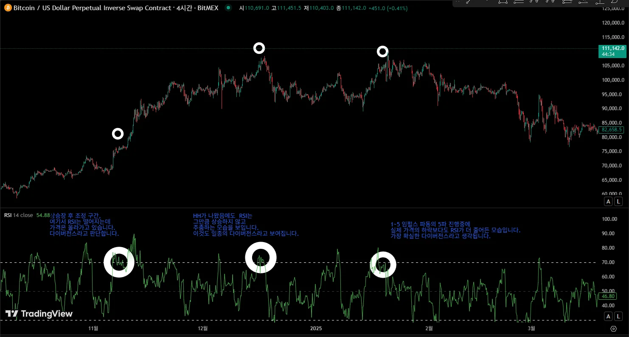Toggle auto scale A on RSI pane
Screen dimensions: 629x337
[x=608, y=316]
